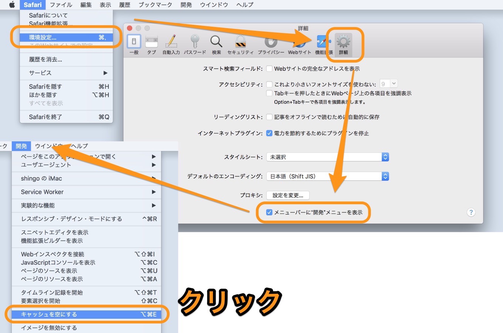This screenshot has height=333, width=503.
Task: Open the Webサイト preferences pane
Action: point(300,44)
